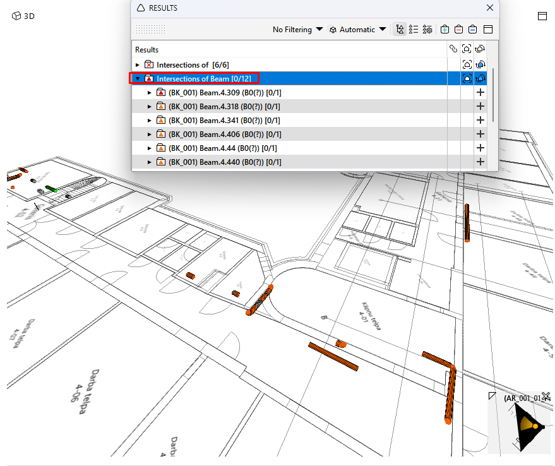Open the results view settings gear icon
This screenshot has width=555, height=466.
pyautogui.click(x=427, y=30)
